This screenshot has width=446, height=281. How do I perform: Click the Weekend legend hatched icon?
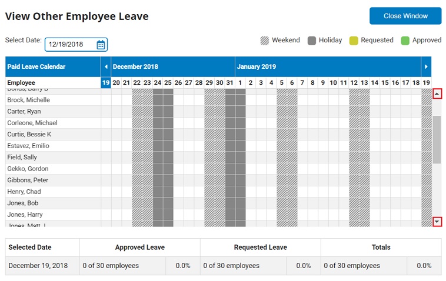[x=265, y=41]
